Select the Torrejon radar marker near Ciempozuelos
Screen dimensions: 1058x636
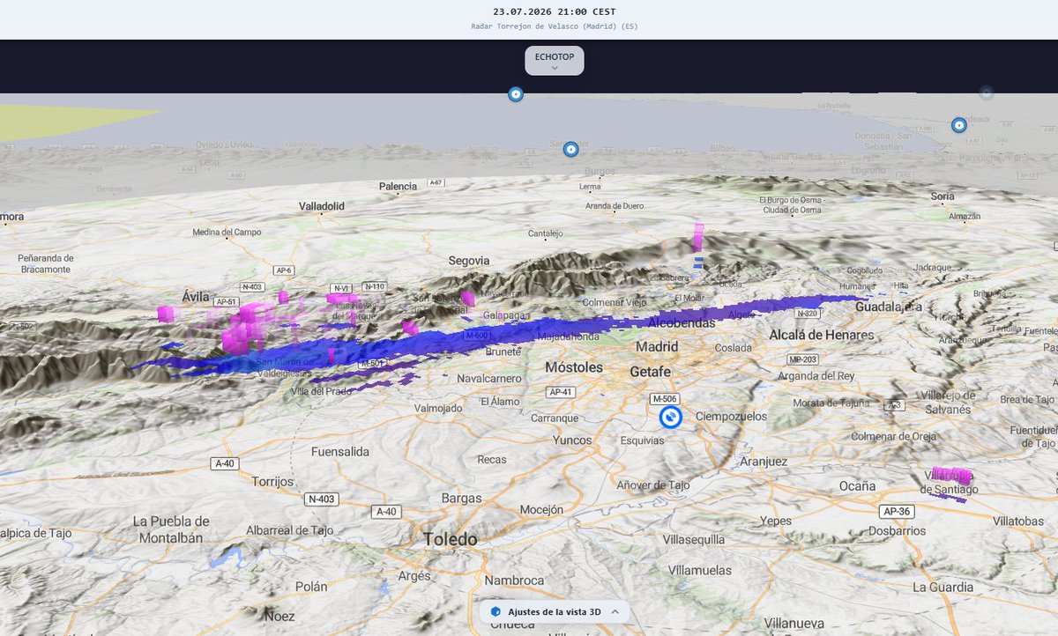pyautogui.click(x=671, y=417)
